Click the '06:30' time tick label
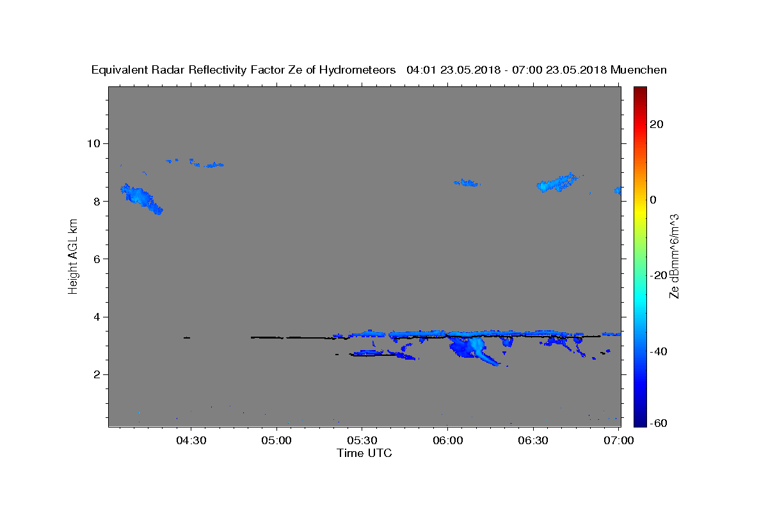Image resolution: width=768 pixels, height=512 pixels. (x=532, y=441)
